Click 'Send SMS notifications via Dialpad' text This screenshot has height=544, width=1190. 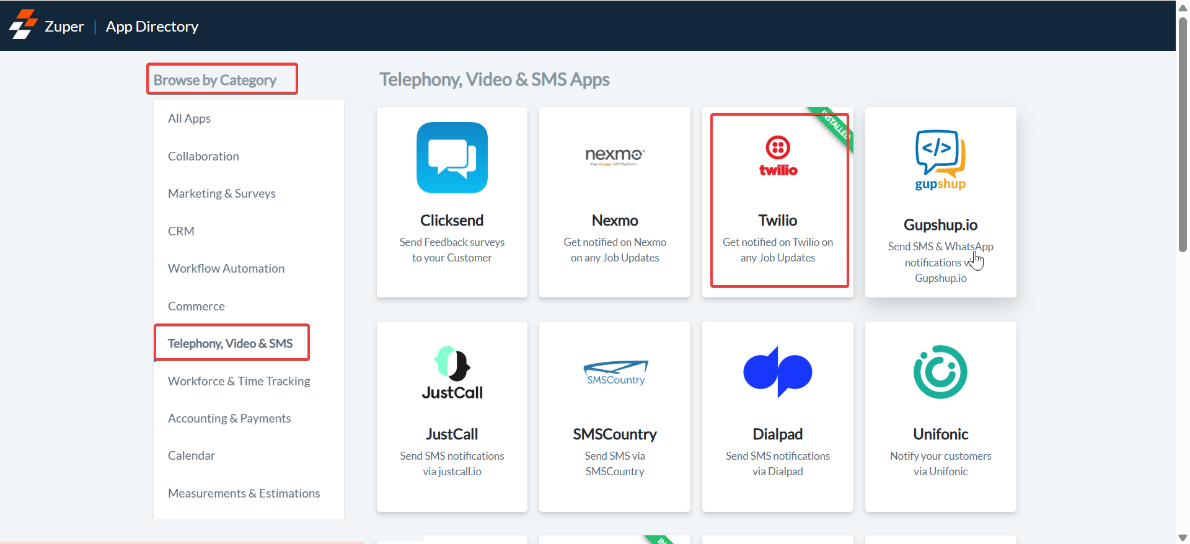[x=778, y=463]
